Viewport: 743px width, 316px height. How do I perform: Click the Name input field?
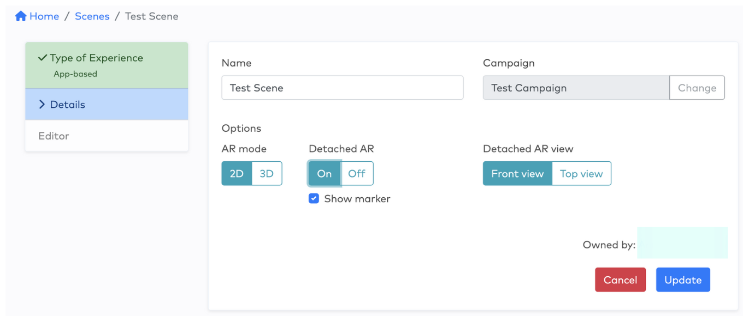(x=343, y=88)
